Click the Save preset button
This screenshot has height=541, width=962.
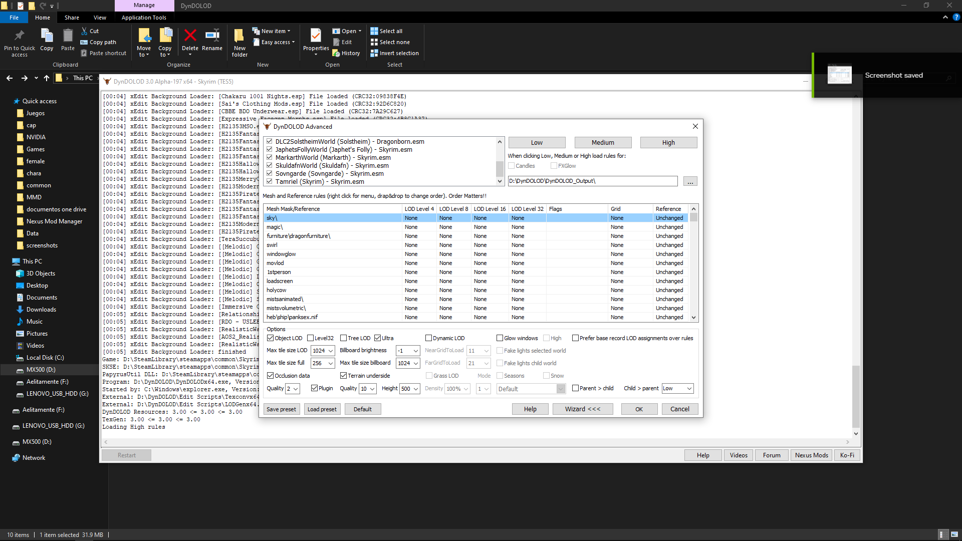point(281,409)
